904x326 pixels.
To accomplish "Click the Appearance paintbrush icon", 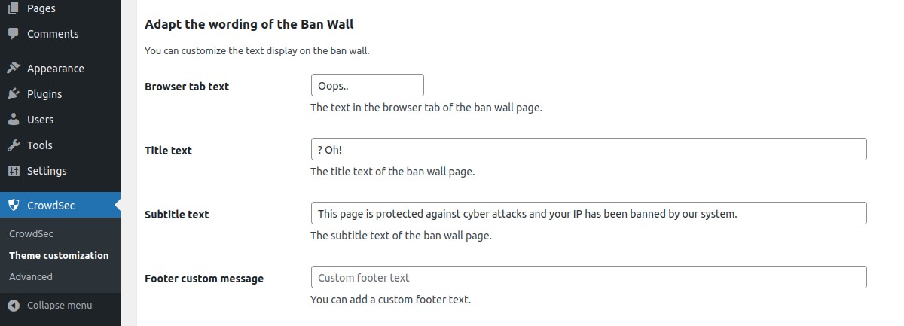I will 14,69.
